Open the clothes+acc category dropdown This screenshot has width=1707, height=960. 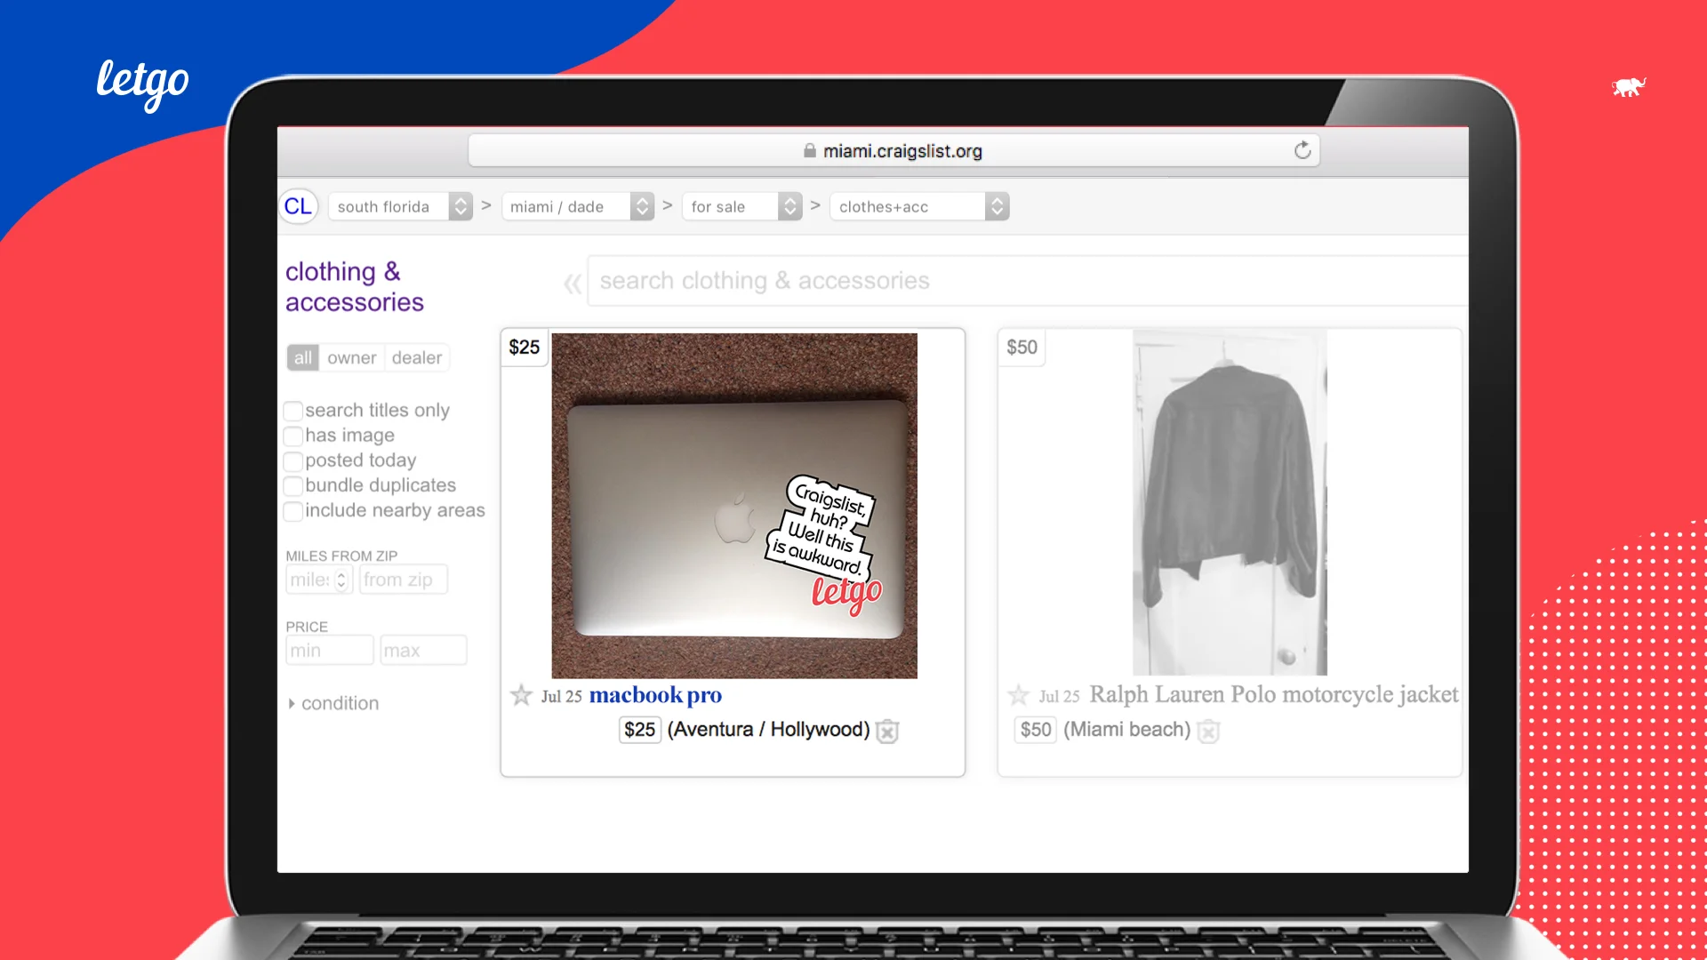tap(918, 206)
